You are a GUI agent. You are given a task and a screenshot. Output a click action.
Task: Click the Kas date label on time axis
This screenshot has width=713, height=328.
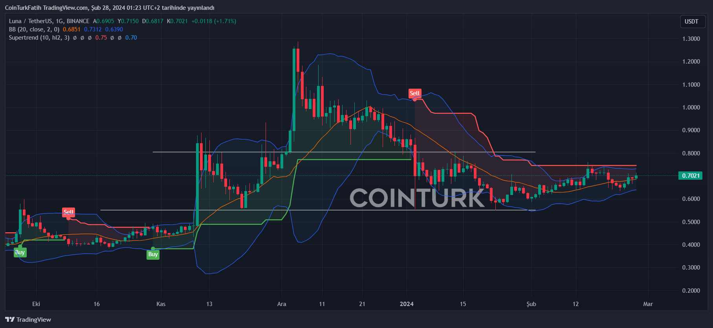pyautogui.click(x=161, y=304)
